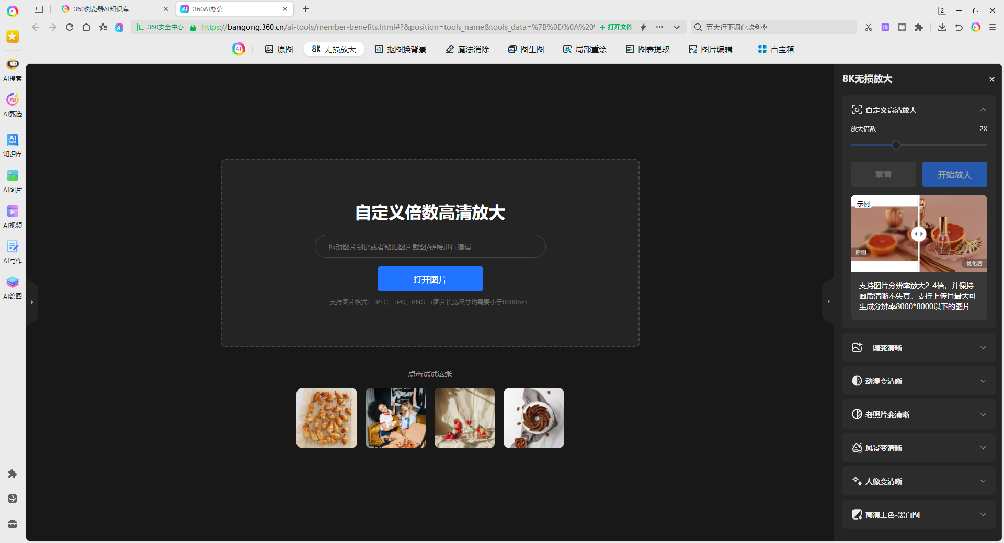This screenshot has width=1004, height=543.
Task: Select the 图生图 tool
Action: (526, 49)
